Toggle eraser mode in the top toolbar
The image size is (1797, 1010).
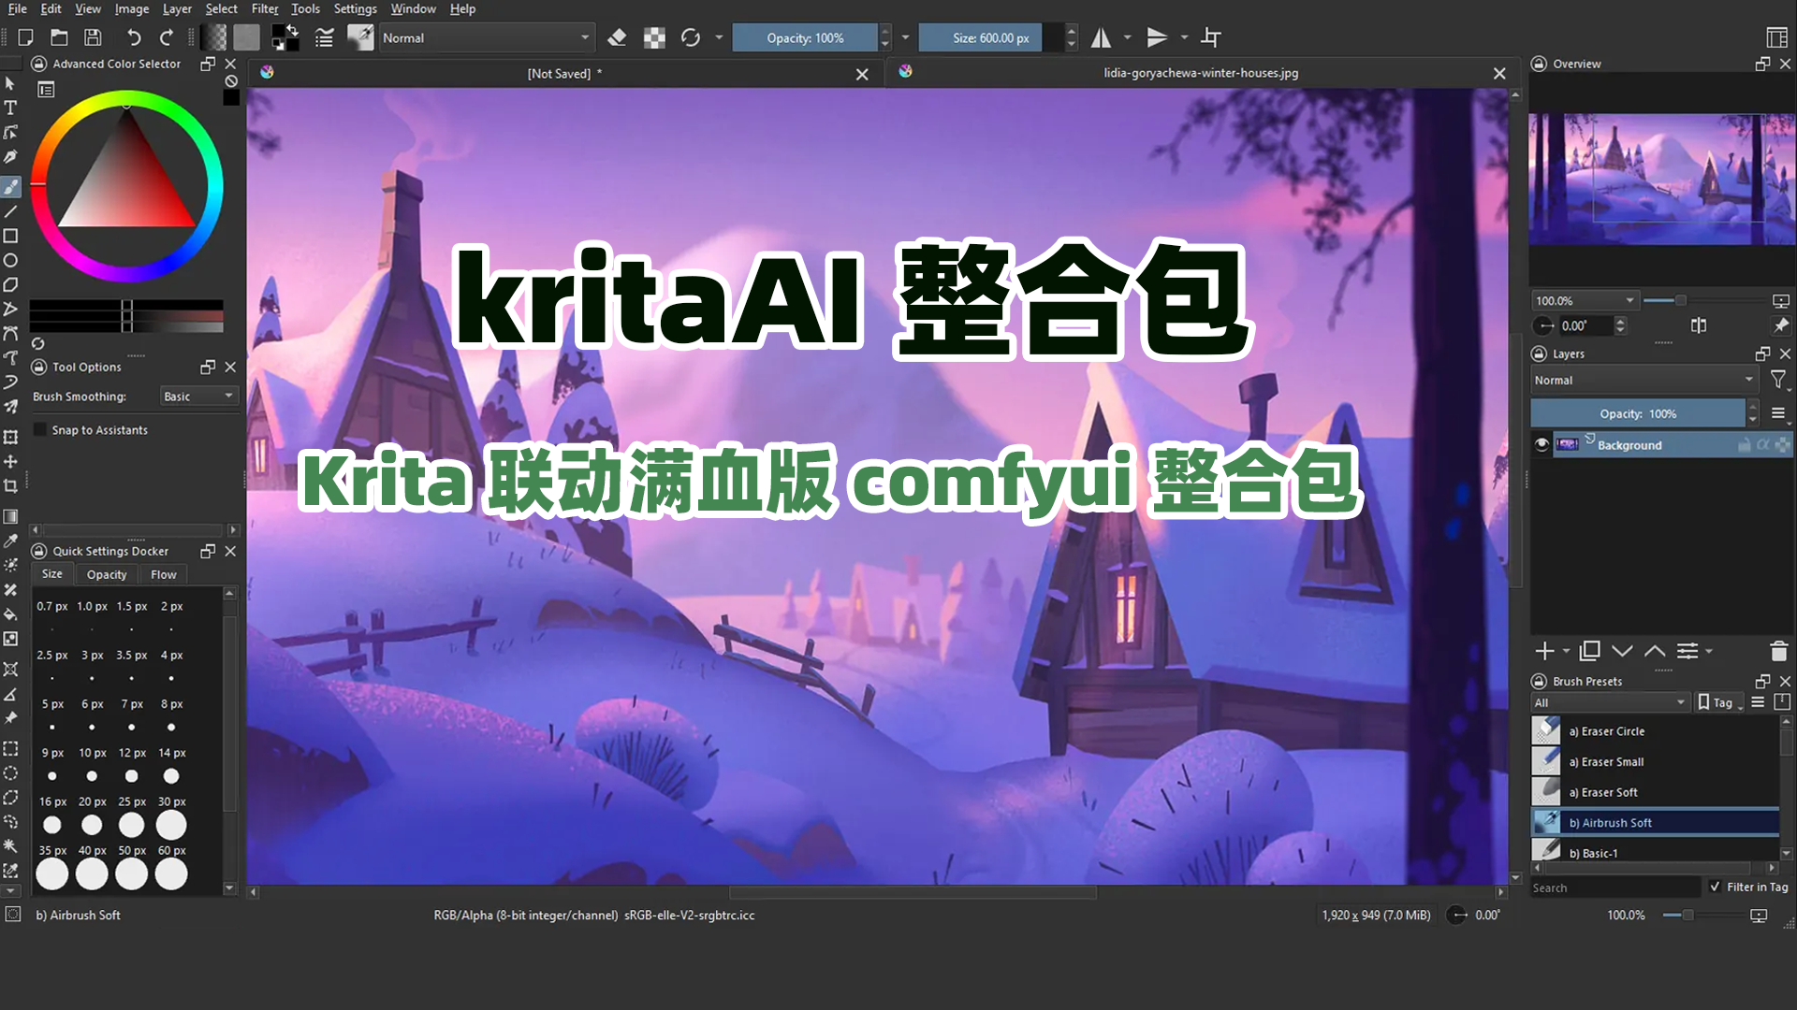point(618,37)
